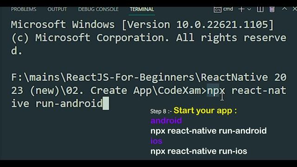Click the Microsoft Corporation copyright line
The width and height of the screenshot is (297, 167).
[148, 38]
